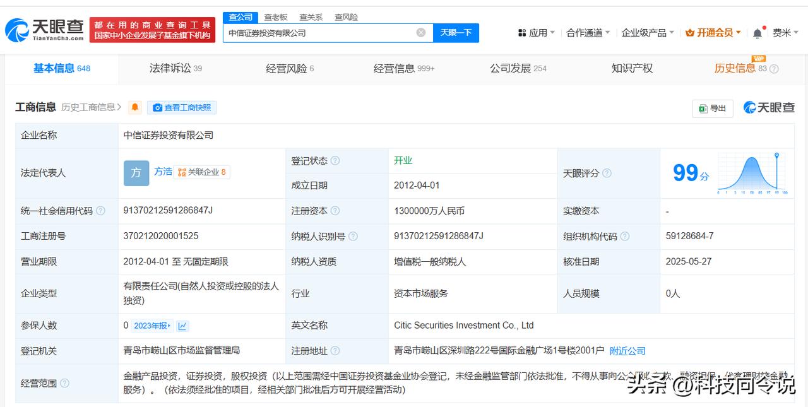
Task: Expand 历史工商信息 chevron link
Action: 92,107
